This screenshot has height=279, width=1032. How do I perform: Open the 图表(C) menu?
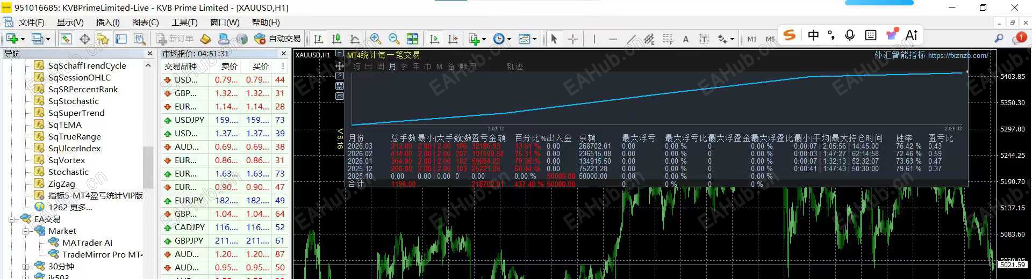(x=145, y=22)
